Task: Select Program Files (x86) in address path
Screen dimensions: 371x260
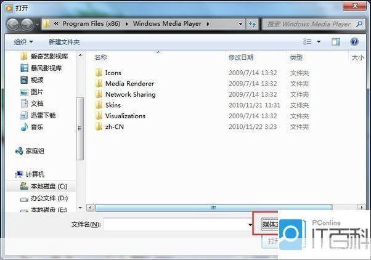Action: pyautogui.click(x=91, y=23)
